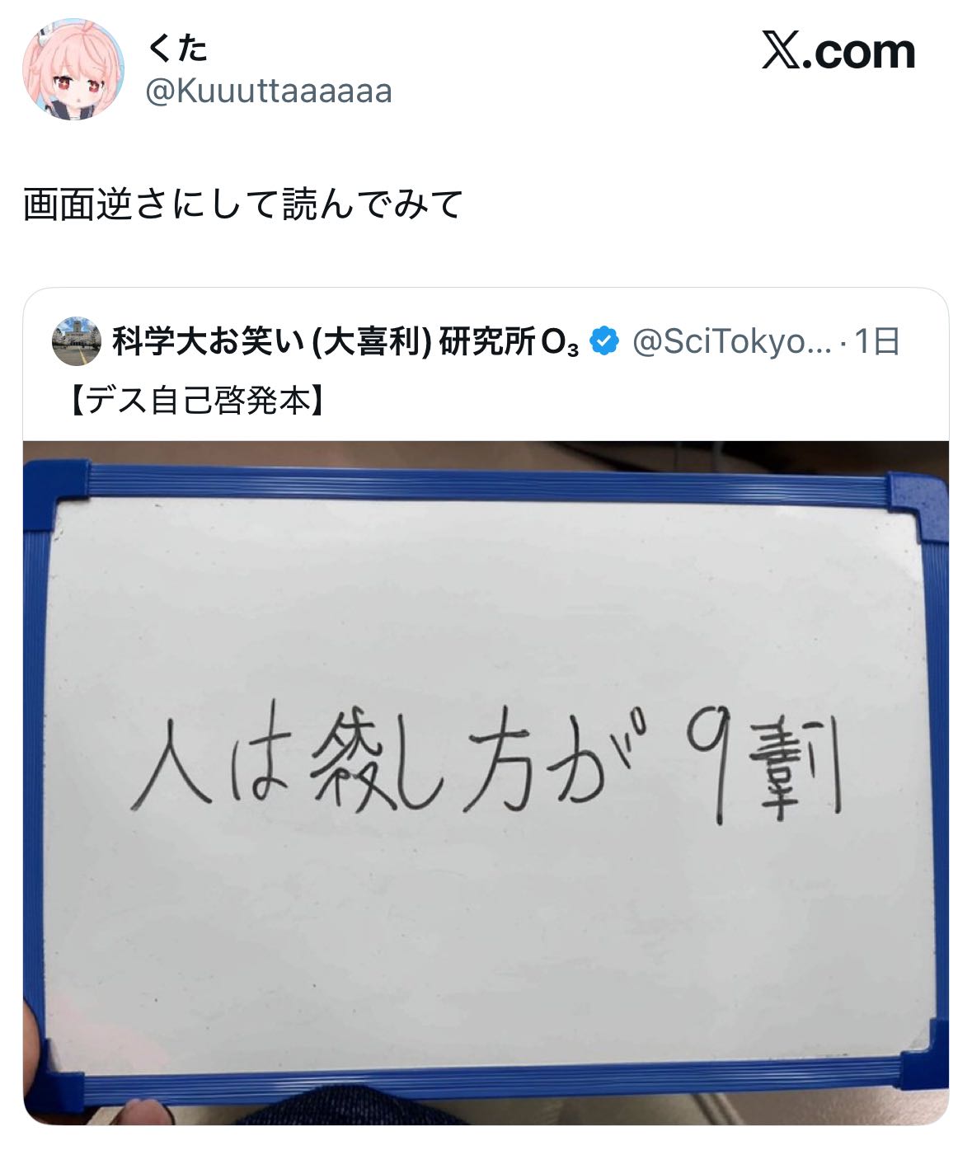Open the くた display name profile
The image size is (972, 1150).
(x=177, y=48)
